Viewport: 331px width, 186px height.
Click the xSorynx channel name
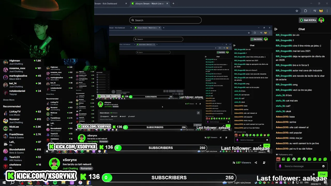70,160
